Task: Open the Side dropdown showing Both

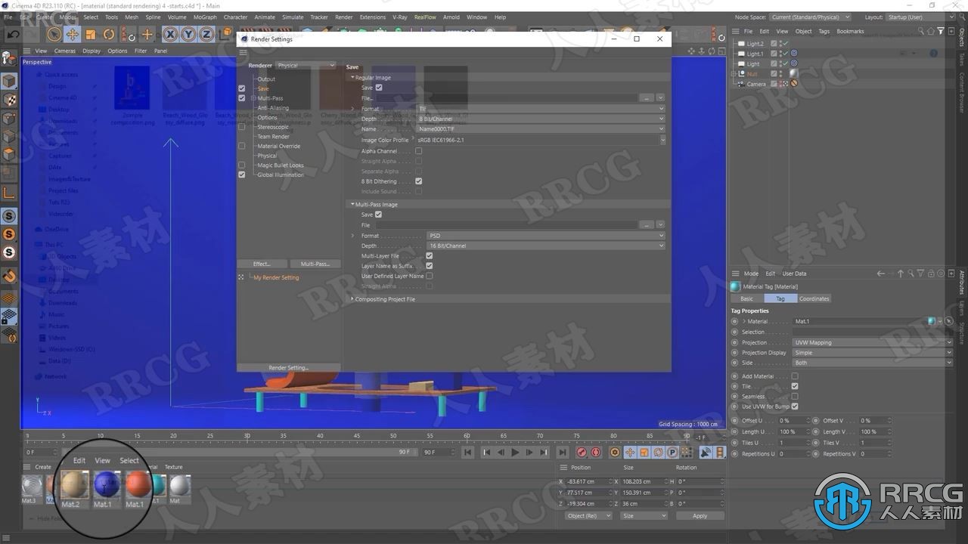Action: (x=873, y=363)
